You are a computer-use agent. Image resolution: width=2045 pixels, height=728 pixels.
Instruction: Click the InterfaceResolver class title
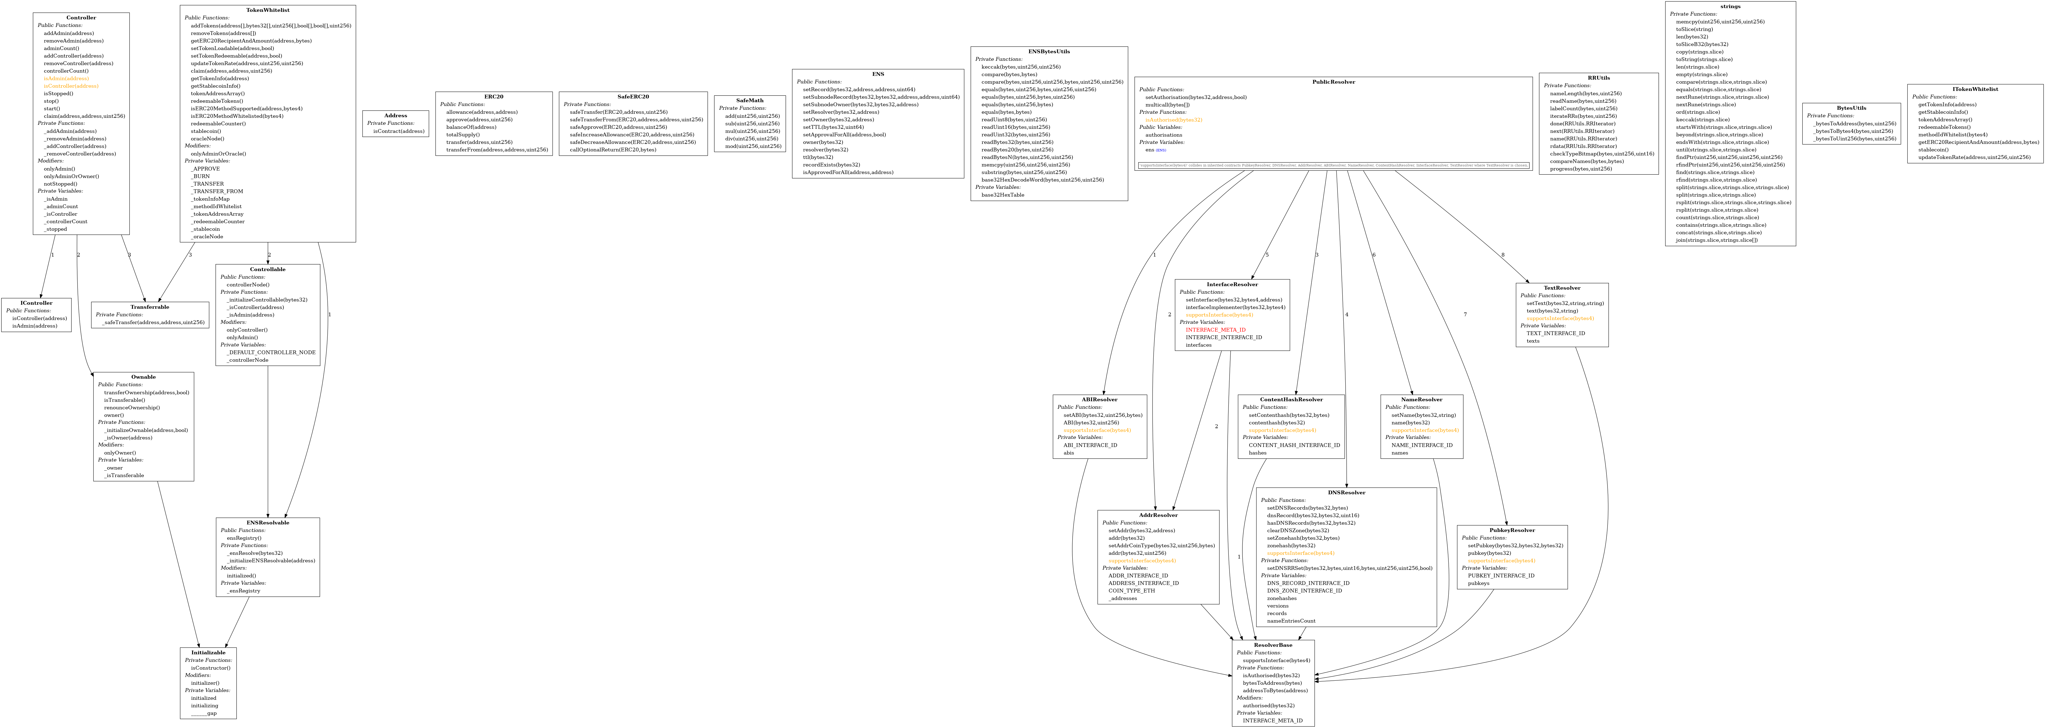coord(1232,285)
